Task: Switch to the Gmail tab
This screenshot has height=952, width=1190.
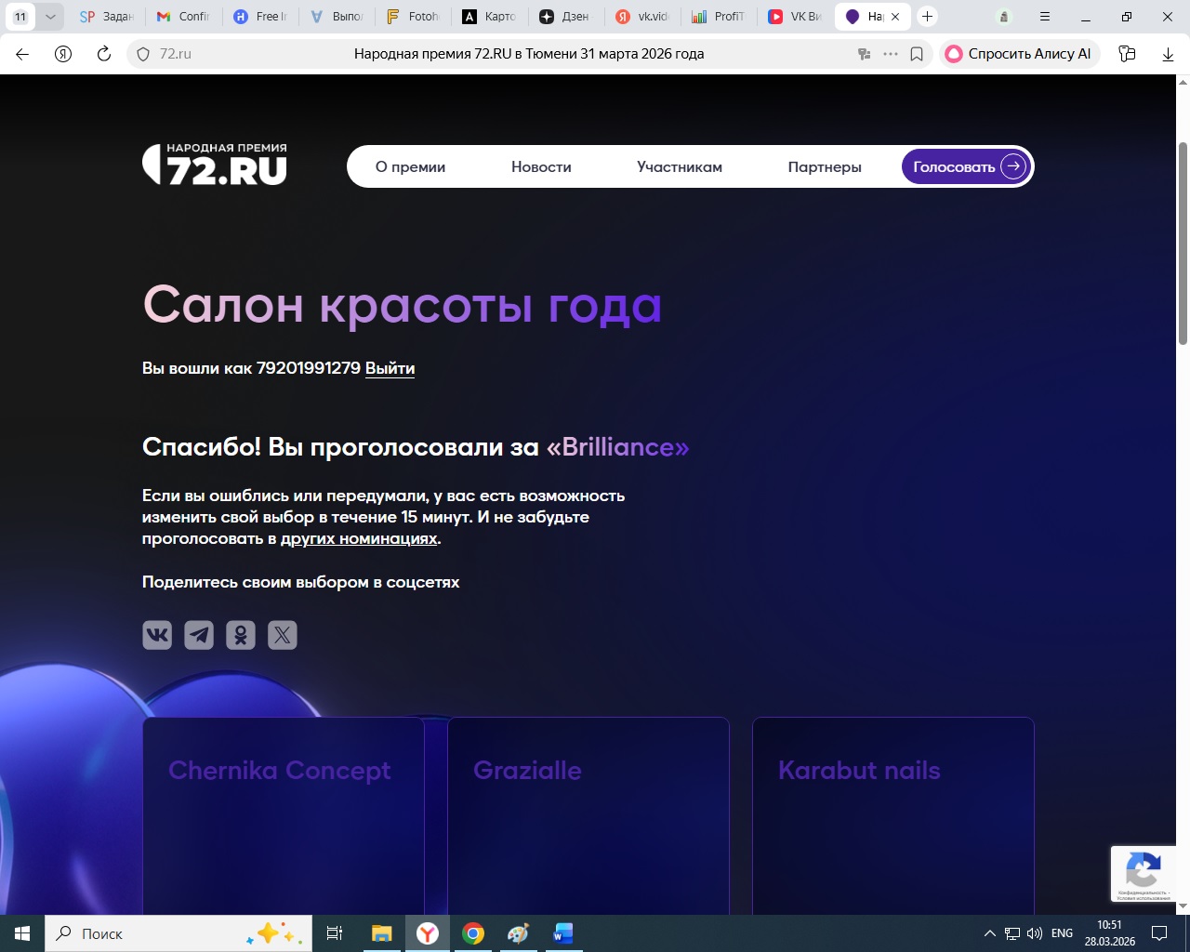Action: pos(183,17)
